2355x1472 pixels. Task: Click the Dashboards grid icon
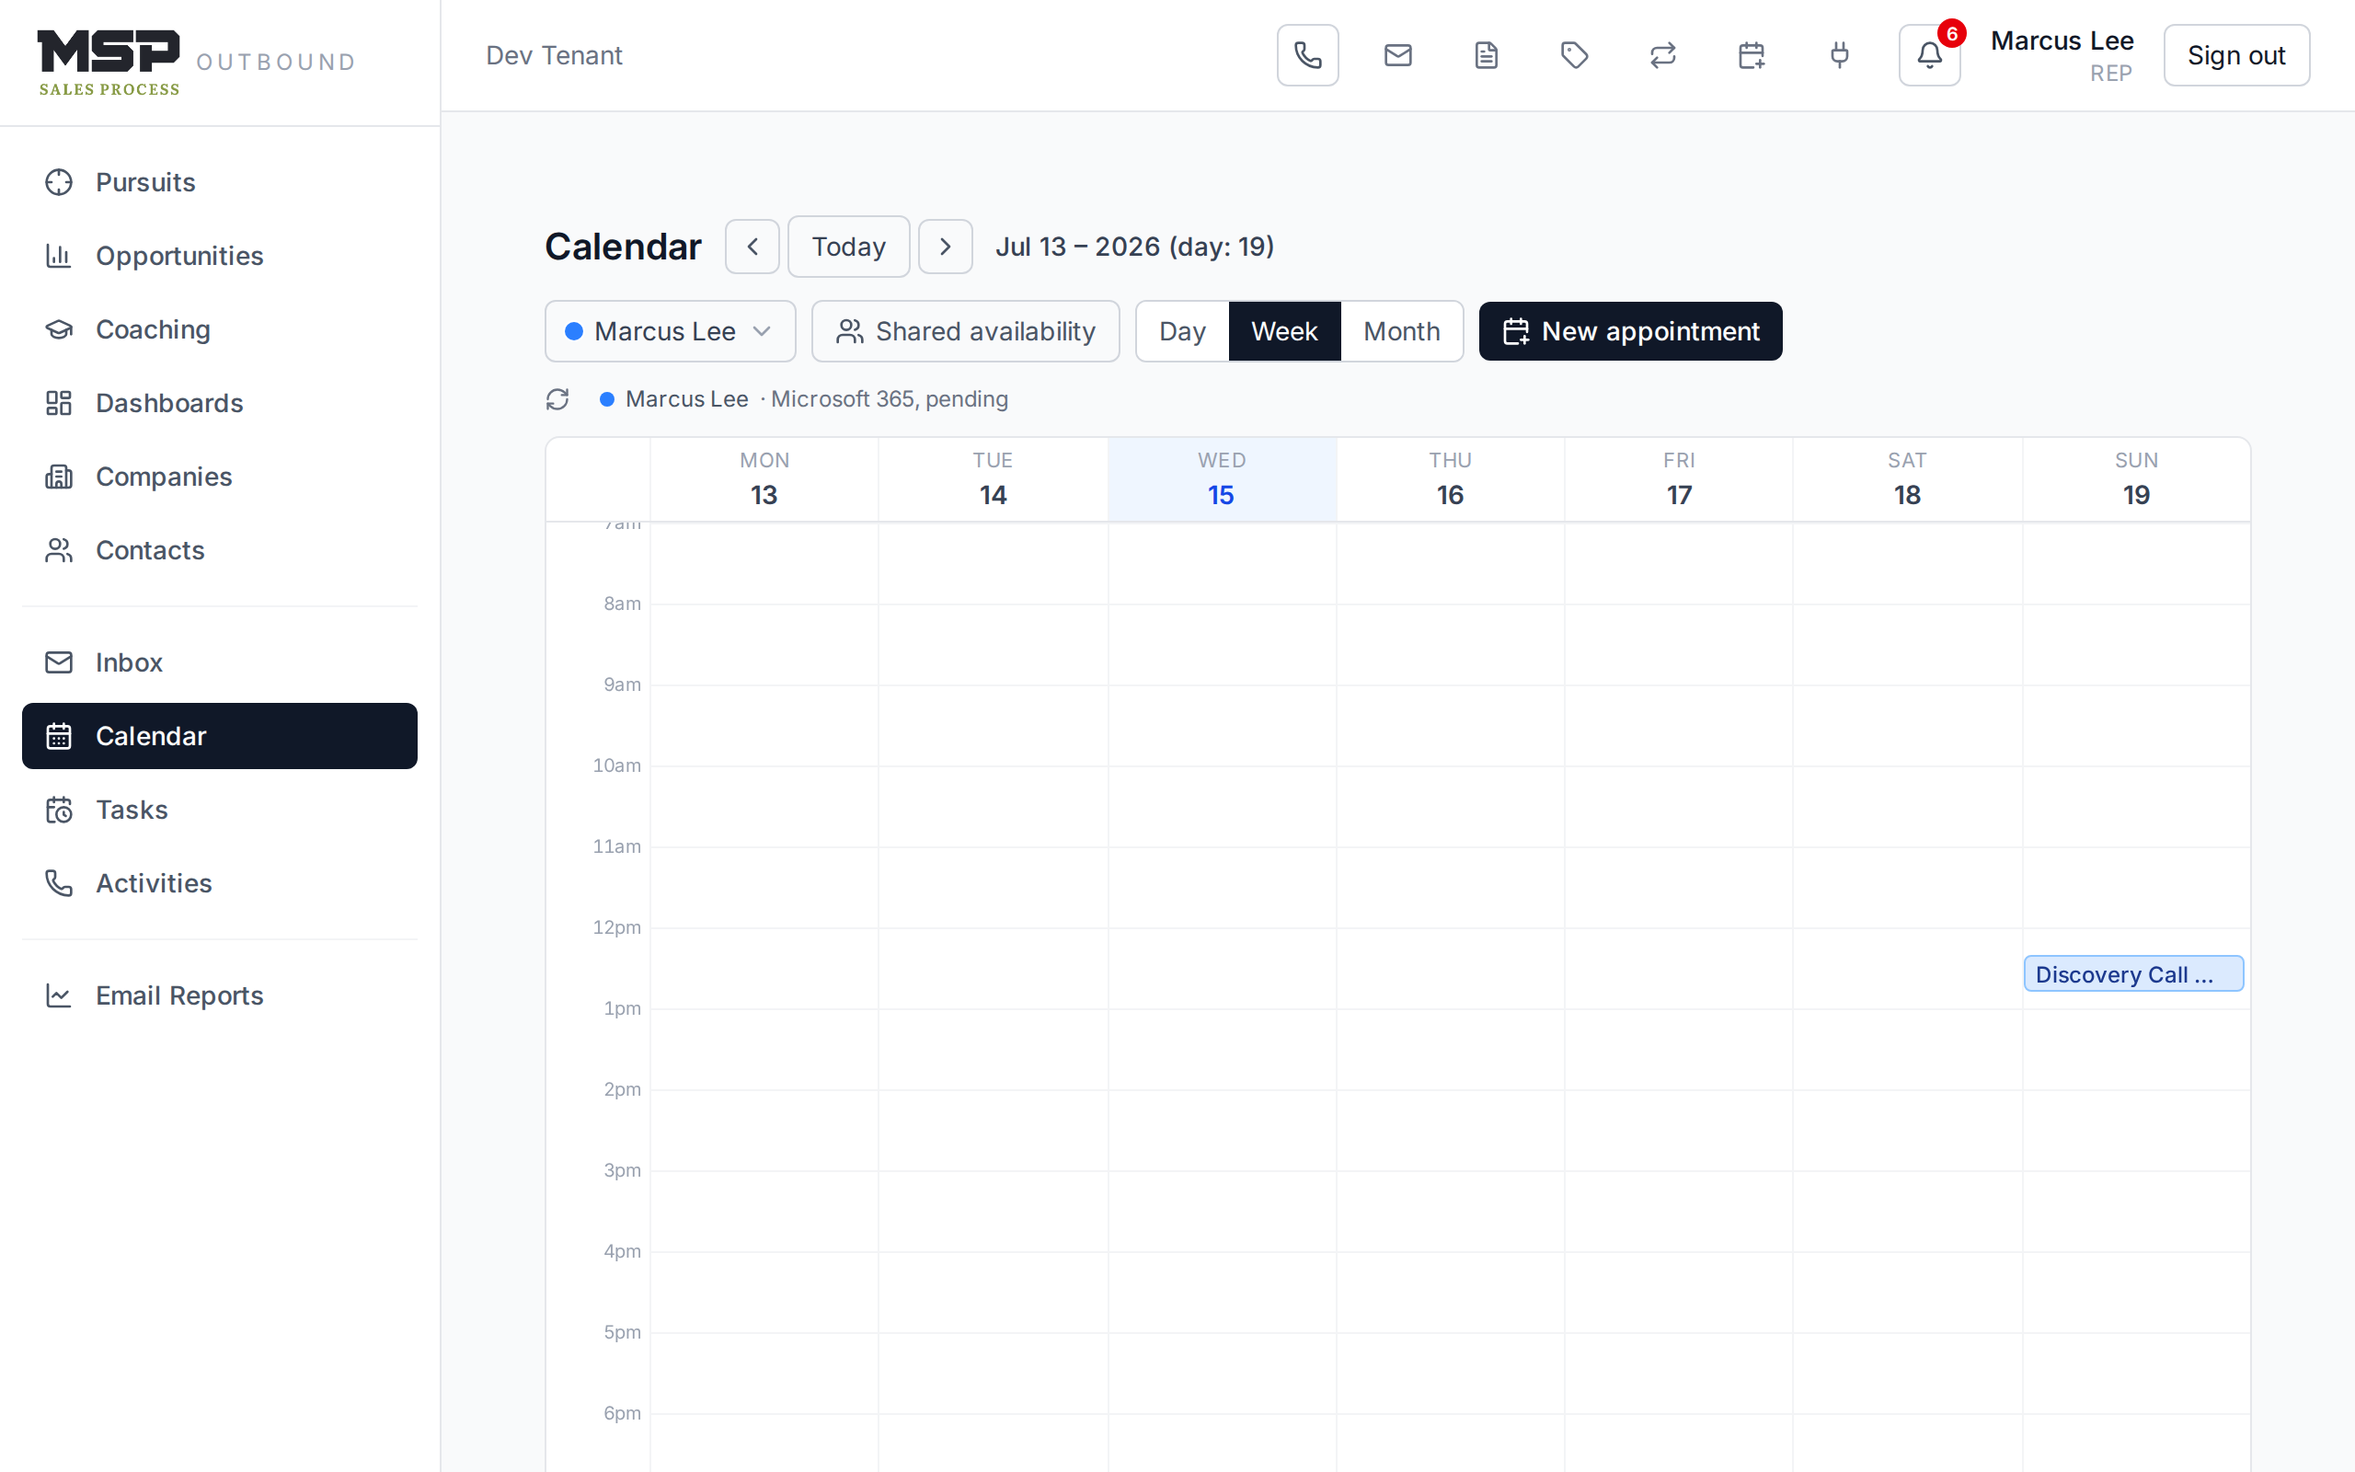(58, 403)
